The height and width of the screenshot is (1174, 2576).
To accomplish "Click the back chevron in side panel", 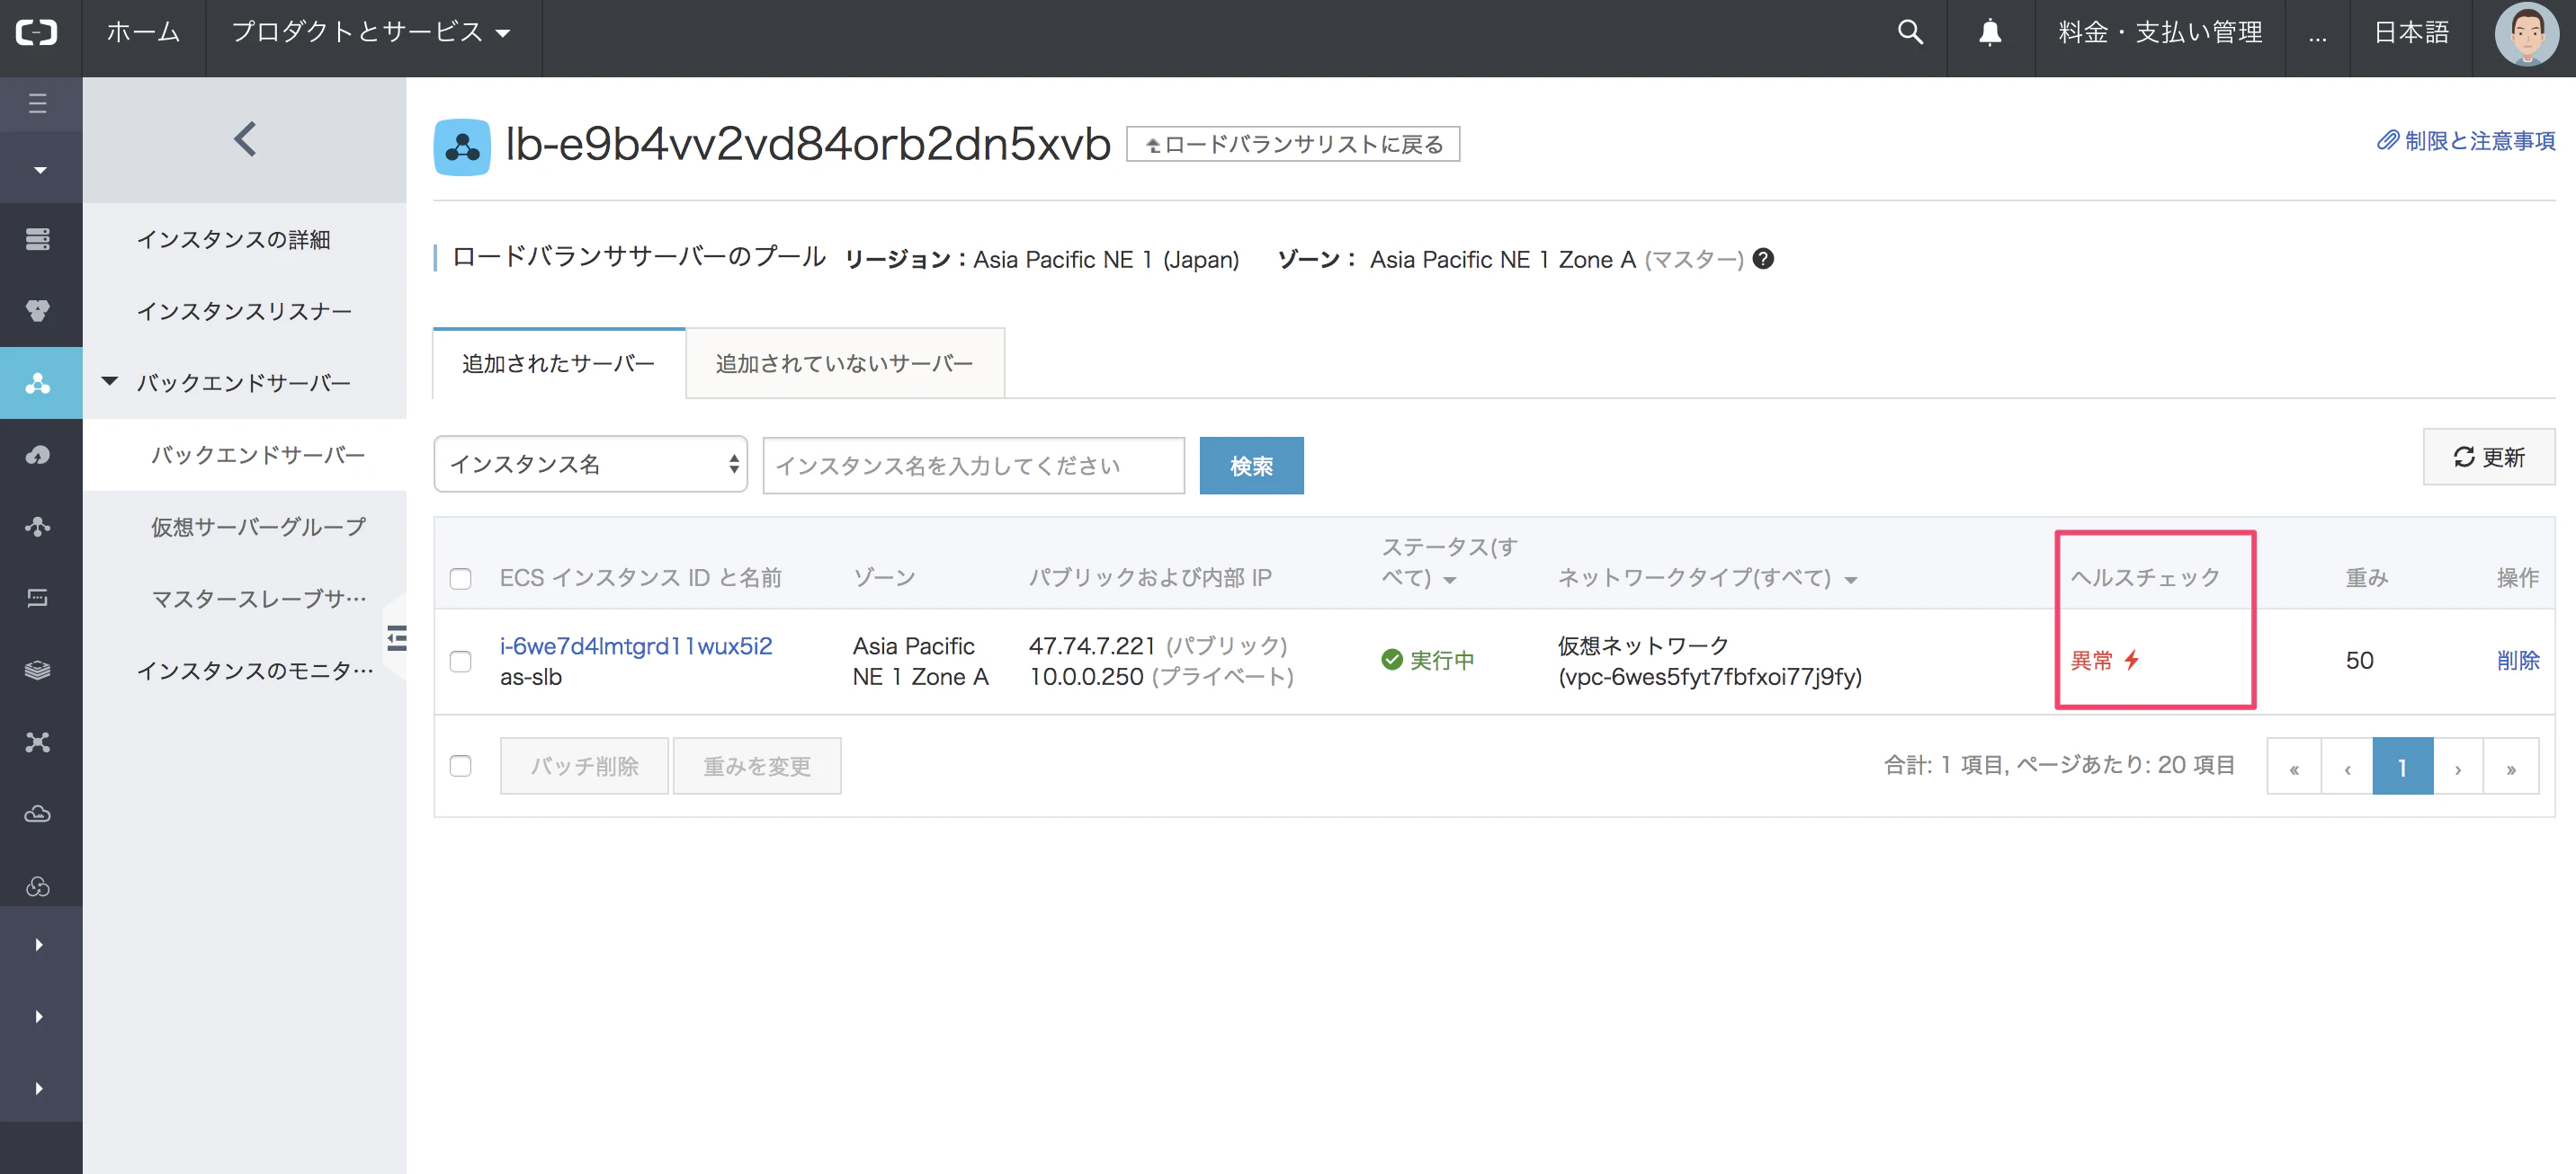I will tap(245, 138).
